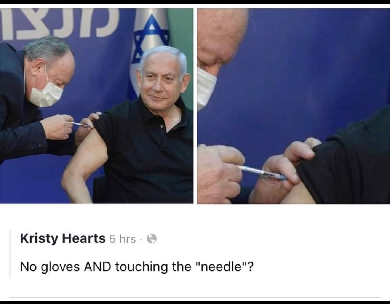This screenshot has width=390, height=304.
Task: Open the right close-up syringe photo
Action: (x=294, y=106)
